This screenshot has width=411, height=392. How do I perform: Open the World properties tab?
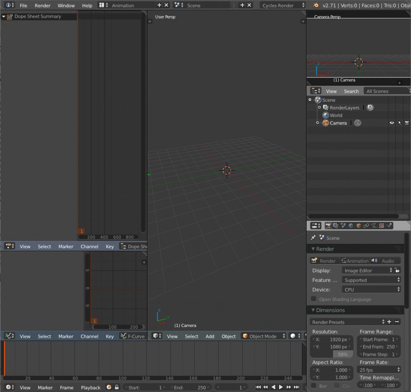351,226
